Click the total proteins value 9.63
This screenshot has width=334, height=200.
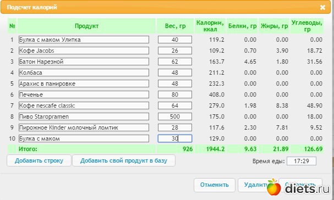pyautogui.click(x=250, y=149)
